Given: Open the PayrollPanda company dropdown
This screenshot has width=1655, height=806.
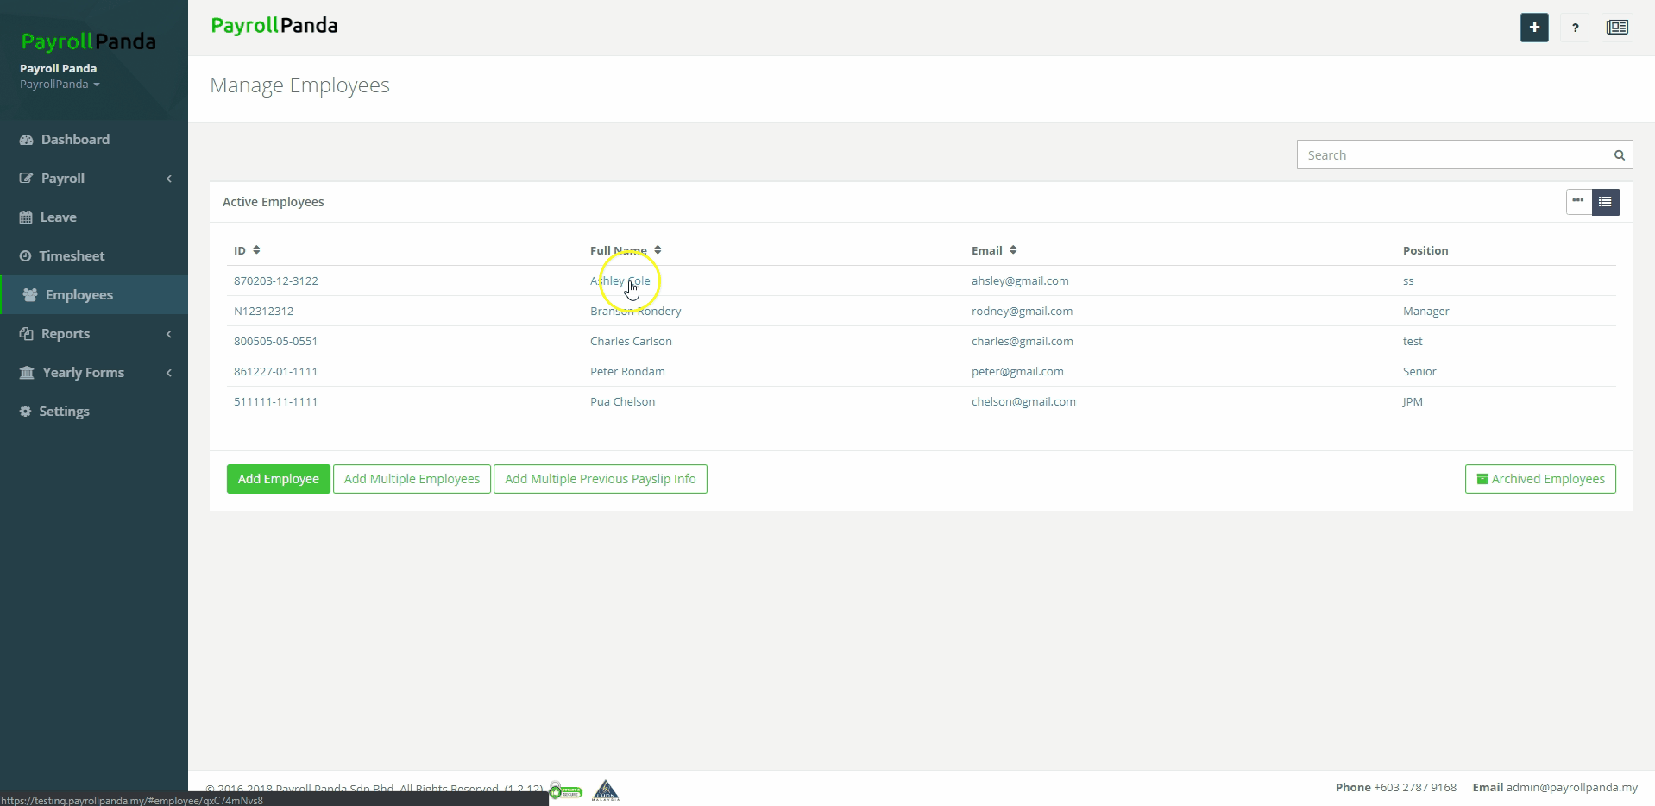Looking at the screenshot, I should [60, 85].
